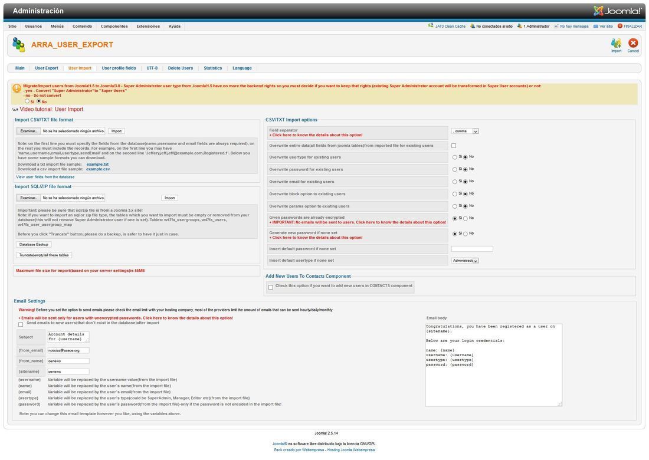Open the Componentes menu
The width and height of the screenshot is (649, 460).
[x=114, y=26]
